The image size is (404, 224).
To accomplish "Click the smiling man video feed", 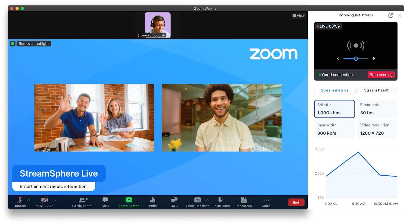I will (221, 118).
